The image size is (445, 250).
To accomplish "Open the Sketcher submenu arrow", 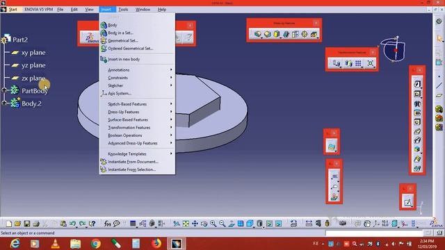I will pos(171,85).
